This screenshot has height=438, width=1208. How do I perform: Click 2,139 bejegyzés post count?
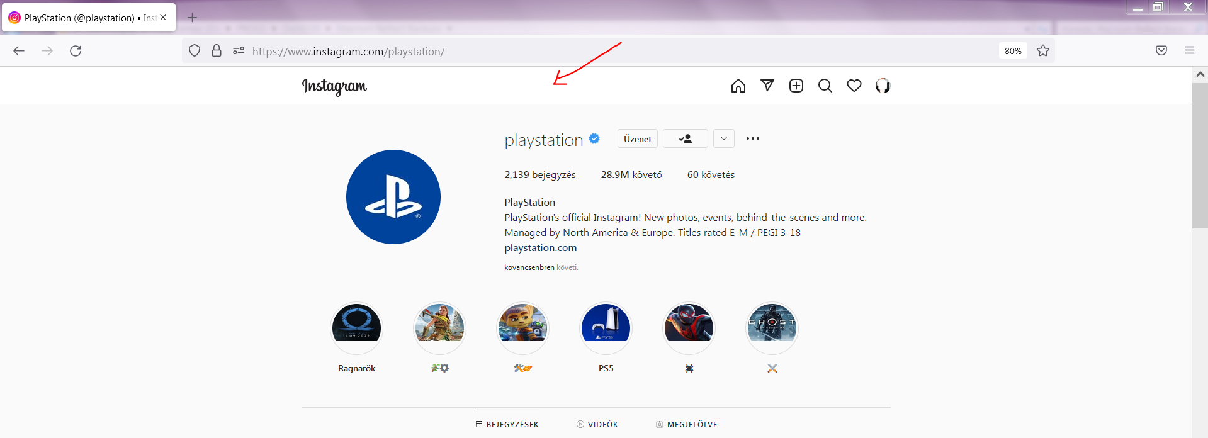[x=540, y=175]
